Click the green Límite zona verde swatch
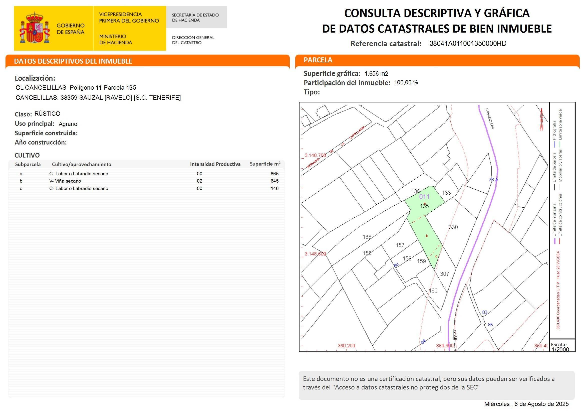 point(560,145)
